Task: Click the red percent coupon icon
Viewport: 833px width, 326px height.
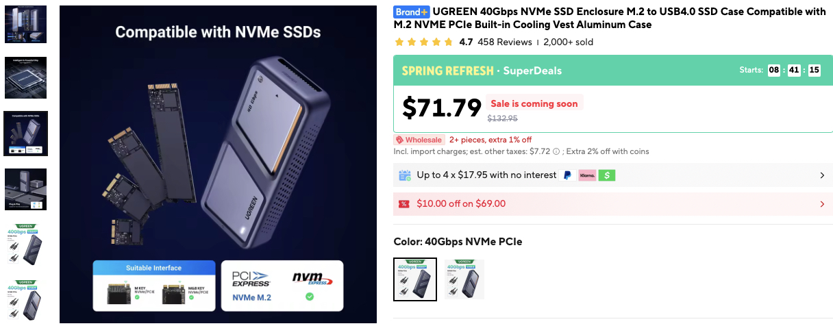Action: pos(404,203)
